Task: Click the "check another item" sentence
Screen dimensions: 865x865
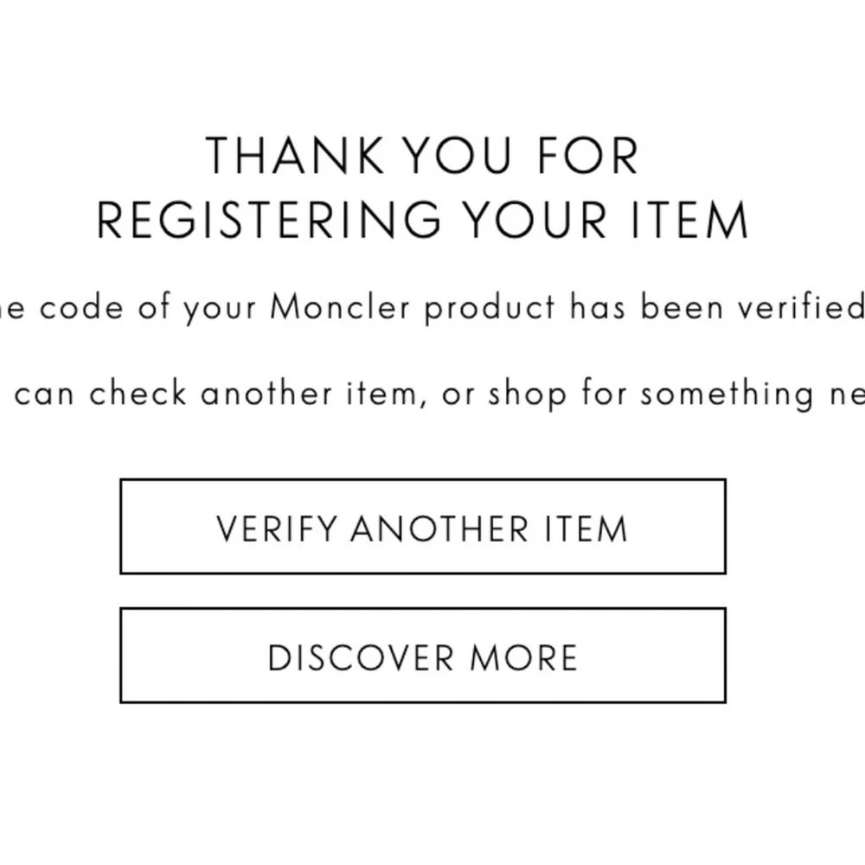Action: pos(432,394)
